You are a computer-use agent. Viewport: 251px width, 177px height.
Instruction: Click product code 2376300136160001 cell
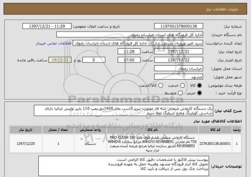tap(215, 144)
